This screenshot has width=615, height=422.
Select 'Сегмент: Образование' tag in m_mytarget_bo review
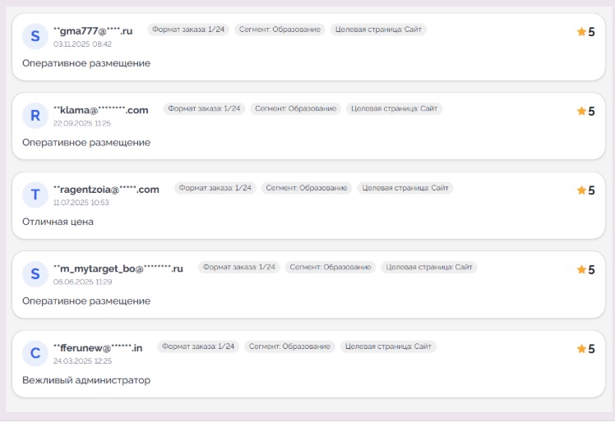click(331, 267)
